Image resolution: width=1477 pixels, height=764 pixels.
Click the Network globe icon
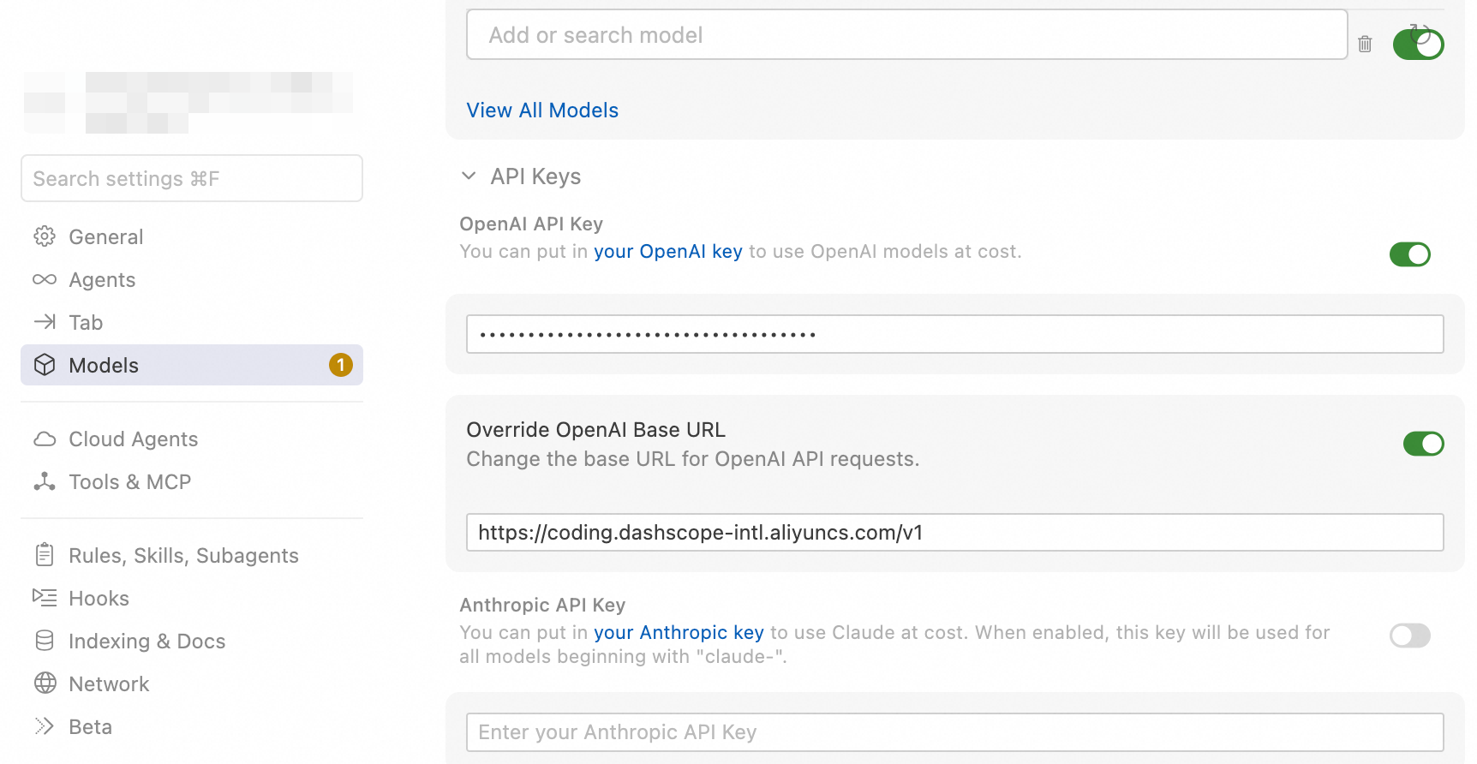click(x=45, y=683)
